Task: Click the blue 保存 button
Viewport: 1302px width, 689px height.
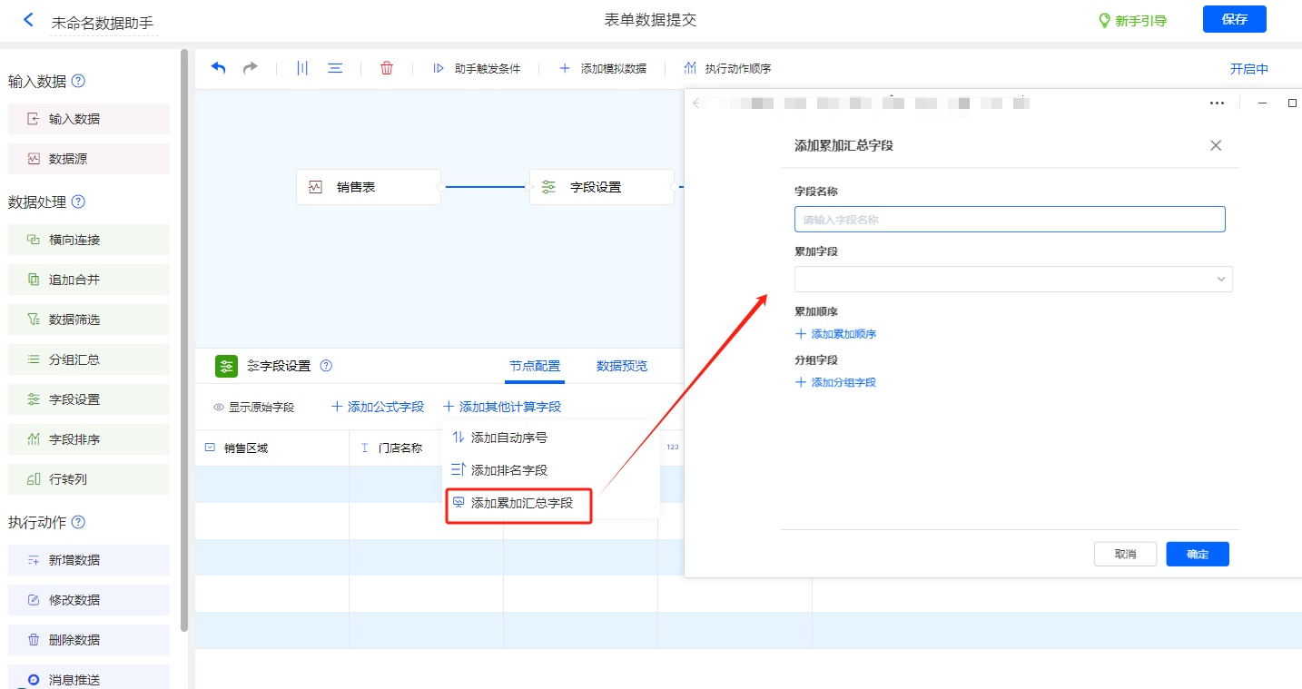Action: pos(1234,19)
